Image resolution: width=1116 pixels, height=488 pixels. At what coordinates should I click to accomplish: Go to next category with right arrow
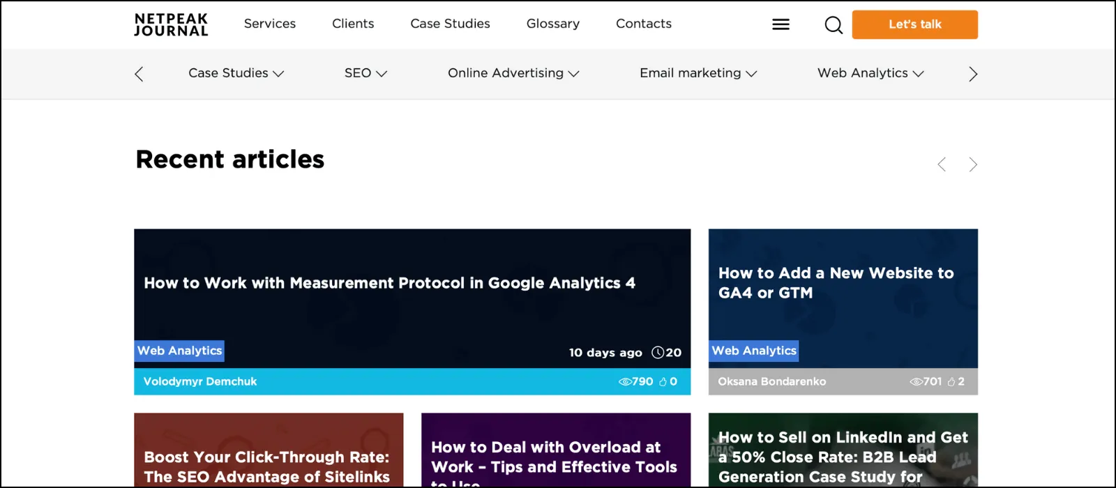(x=973, y=74)
